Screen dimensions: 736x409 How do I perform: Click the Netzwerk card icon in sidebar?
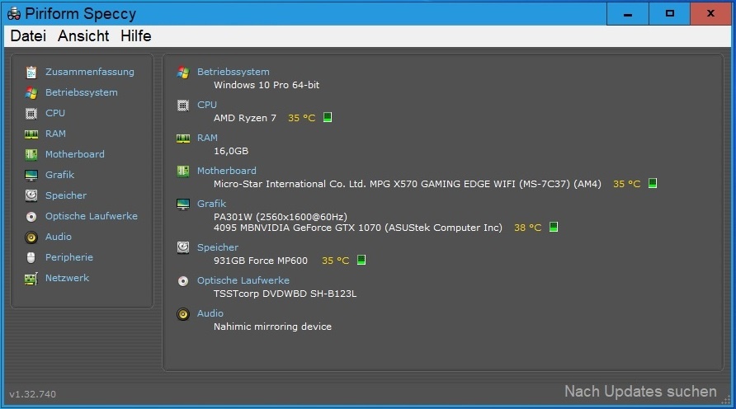[31, 279]
